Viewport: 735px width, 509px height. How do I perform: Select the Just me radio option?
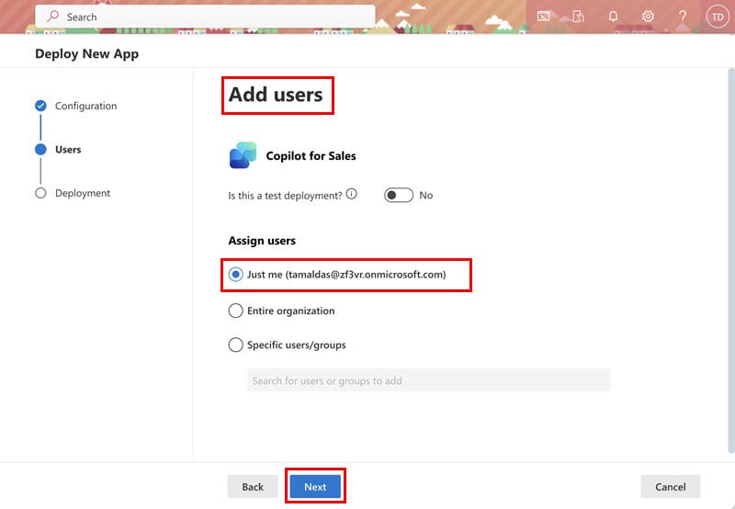click(x=235, y=274)
